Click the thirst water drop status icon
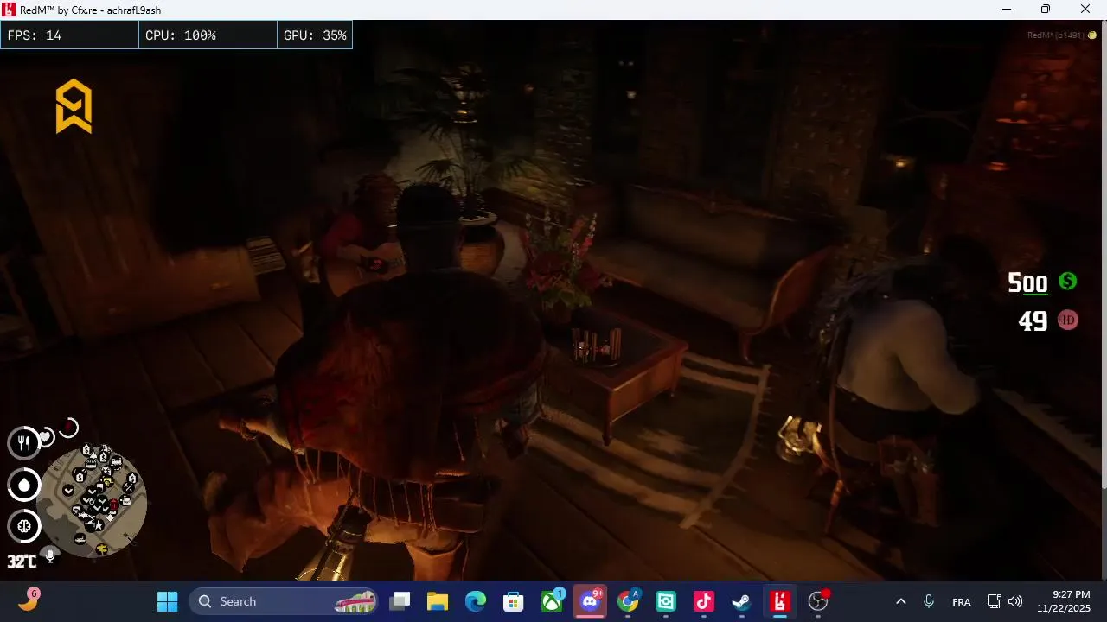The image size is (1107, 622). 24,485
